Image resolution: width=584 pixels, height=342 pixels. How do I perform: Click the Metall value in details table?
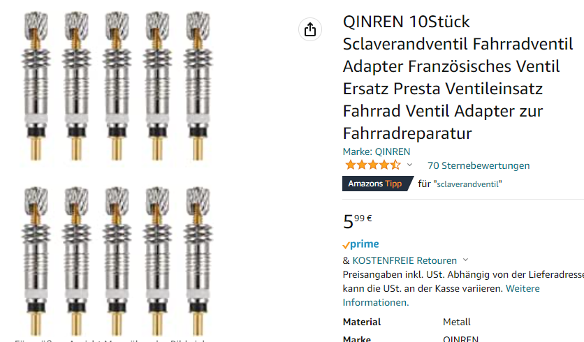[457, 322]
